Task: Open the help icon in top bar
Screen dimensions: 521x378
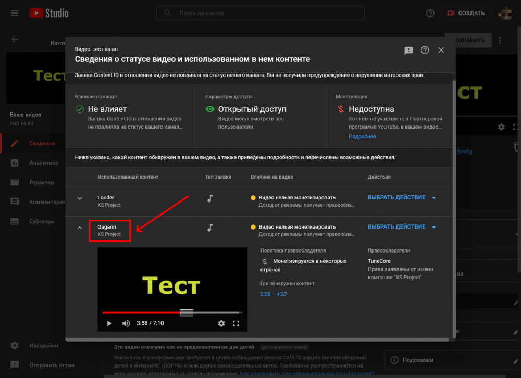Action: [430, 13]
